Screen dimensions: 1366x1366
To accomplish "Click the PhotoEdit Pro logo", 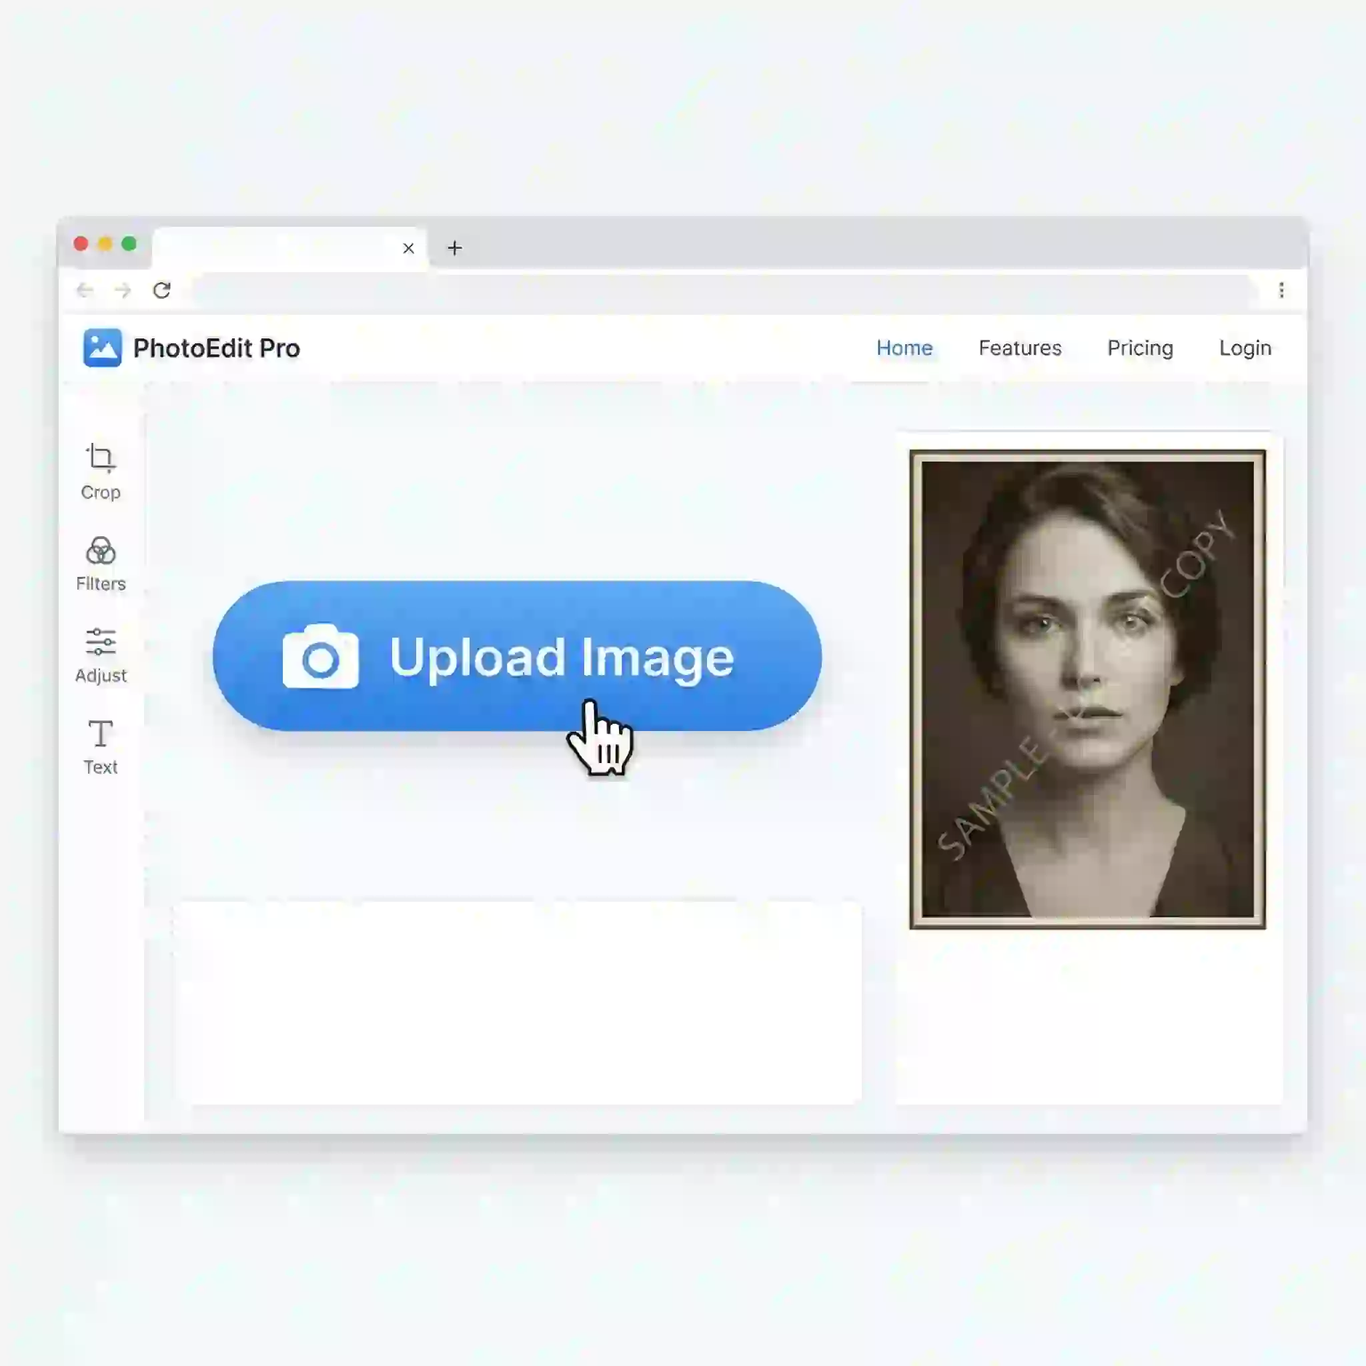I will [x=192, y=348].
